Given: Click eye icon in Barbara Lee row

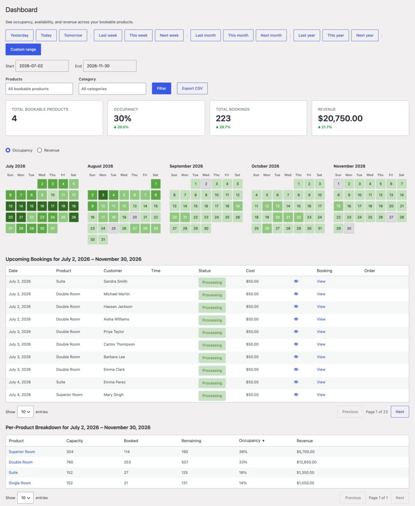Looking at the screenshot, I should tap(296, 357).
